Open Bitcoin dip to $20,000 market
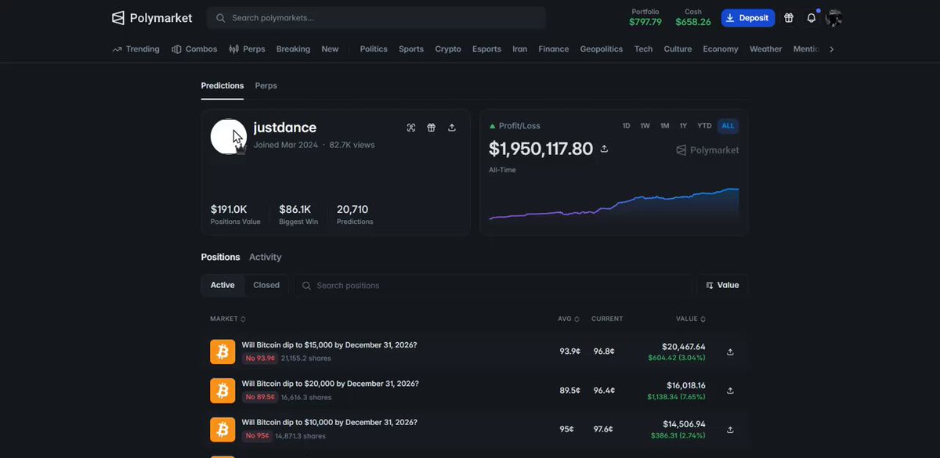The width and height of the screenshot is (940, 458). click(x=330, y=384)
